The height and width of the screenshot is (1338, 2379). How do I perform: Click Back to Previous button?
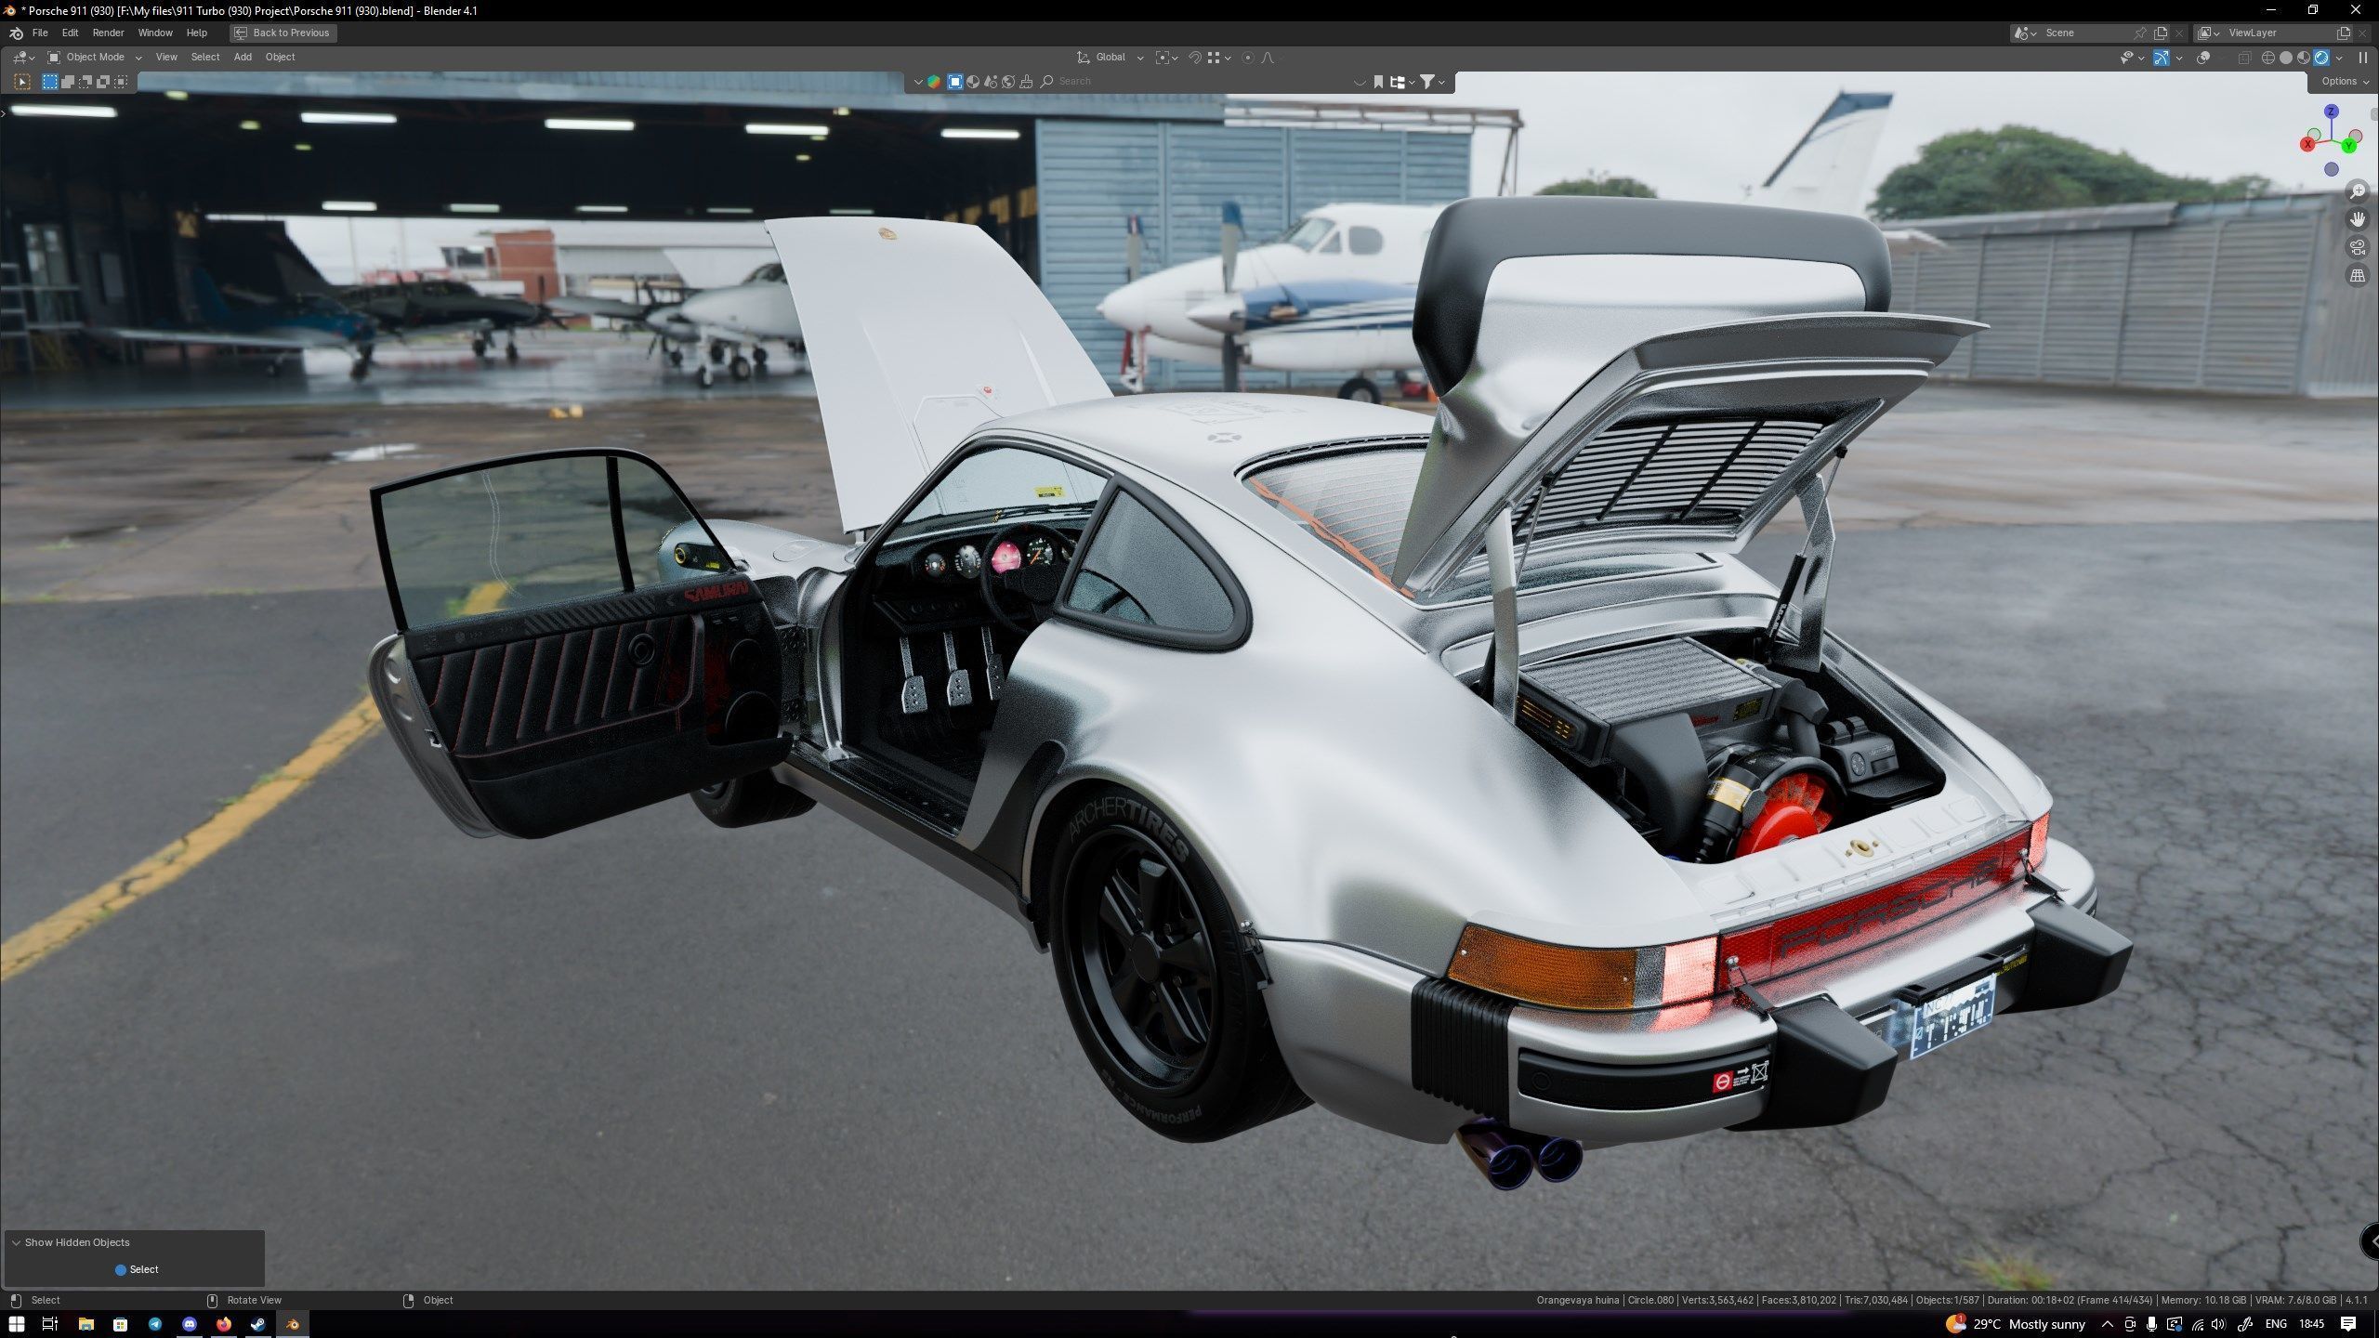(283, 33)
